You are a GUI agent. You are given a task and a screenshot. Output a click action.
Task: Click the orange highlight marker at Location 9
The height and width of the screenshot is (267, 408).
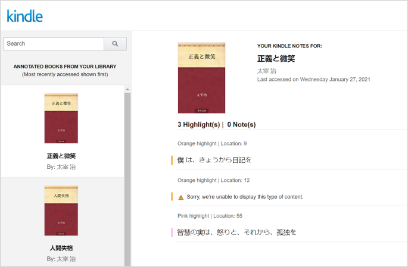tap(172, 160)
